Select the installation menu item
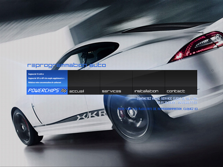223x167 pixels. pos(146,91)
